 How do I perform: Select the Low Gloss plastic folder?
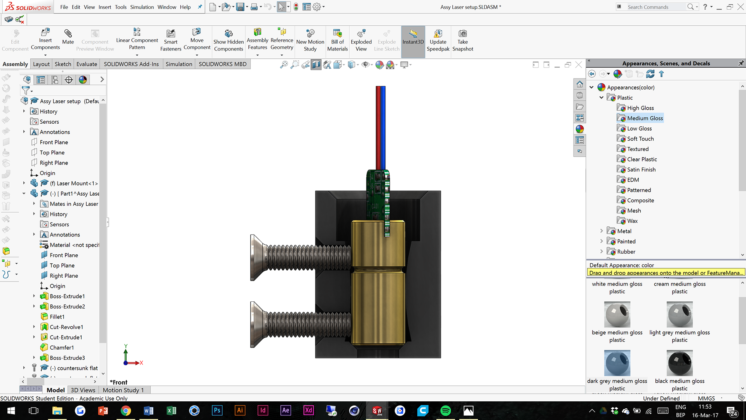[639, 128]
